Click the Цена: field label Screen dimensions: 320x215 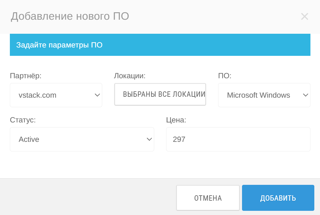pos(176,120)
